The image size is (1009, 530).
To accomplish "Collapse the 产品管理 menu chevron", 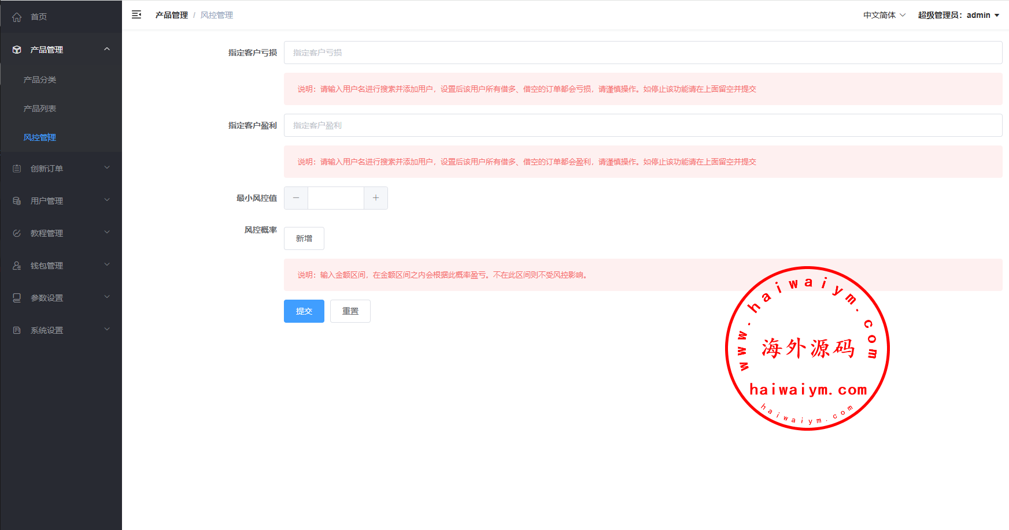I will pos(107,50).
